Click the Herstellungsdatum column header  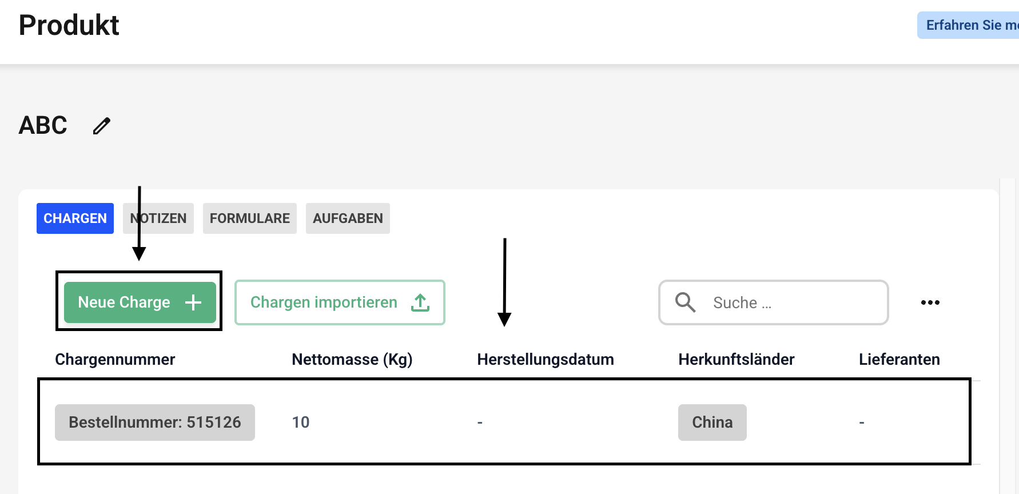[545, 359]
